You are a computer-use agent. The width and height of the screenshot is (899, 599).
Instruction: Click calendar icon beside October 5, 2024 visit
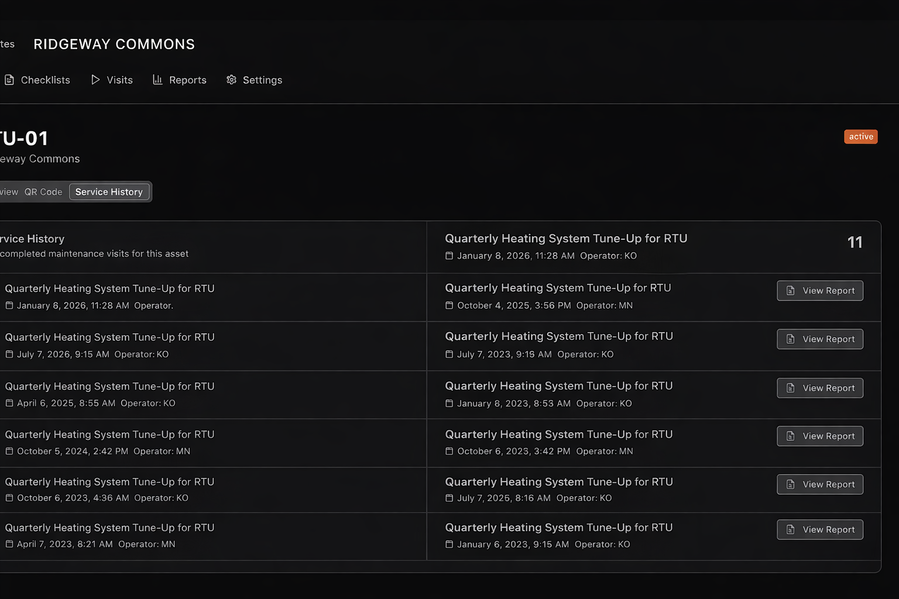9,451
